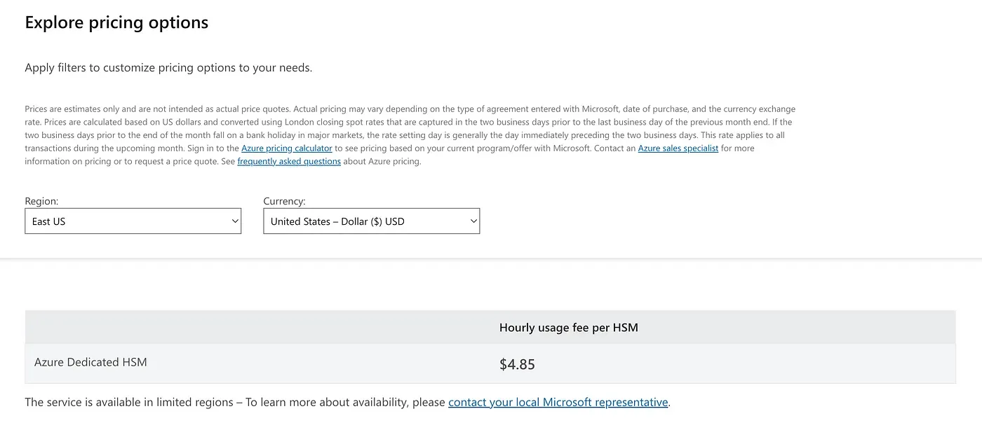This screenshot has width=982, height=423.
Task: Select the East US value in Region field
Action: coord(105,221)
